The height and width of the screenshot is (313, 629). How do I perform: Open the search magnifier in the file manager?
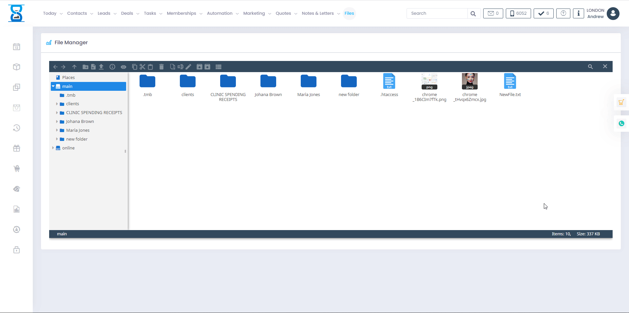click(x=591, y=67)
